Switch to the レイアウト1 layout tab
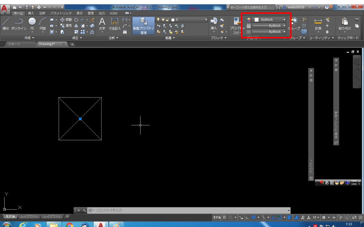This screenshot has height=227, width=364. point(29,216)
